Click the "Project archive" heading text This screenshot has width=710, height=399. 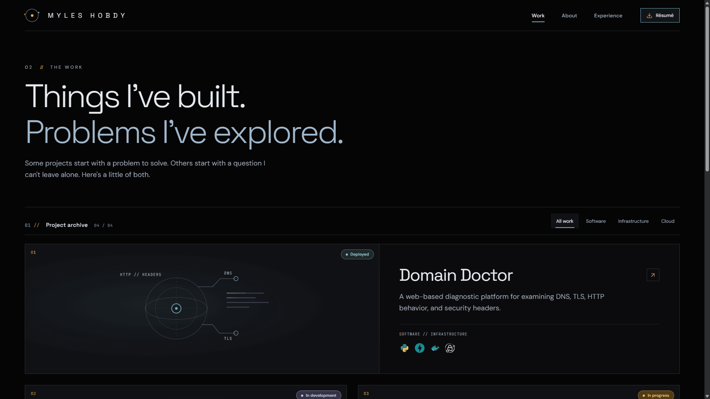67,225
